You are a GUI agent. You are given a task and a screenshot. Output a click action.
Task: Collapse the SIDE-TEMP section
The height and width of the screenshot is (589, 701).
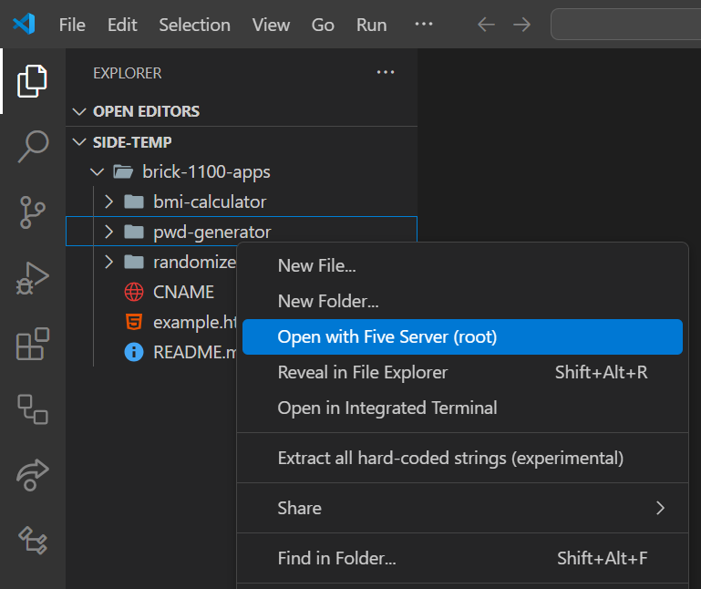(79, 142)
